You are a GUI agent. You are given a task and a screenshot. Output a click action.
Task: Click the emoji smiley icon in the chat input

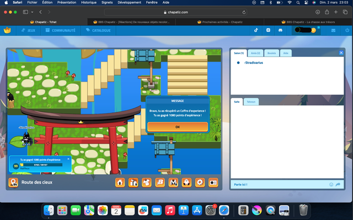[x=331, y=185]
